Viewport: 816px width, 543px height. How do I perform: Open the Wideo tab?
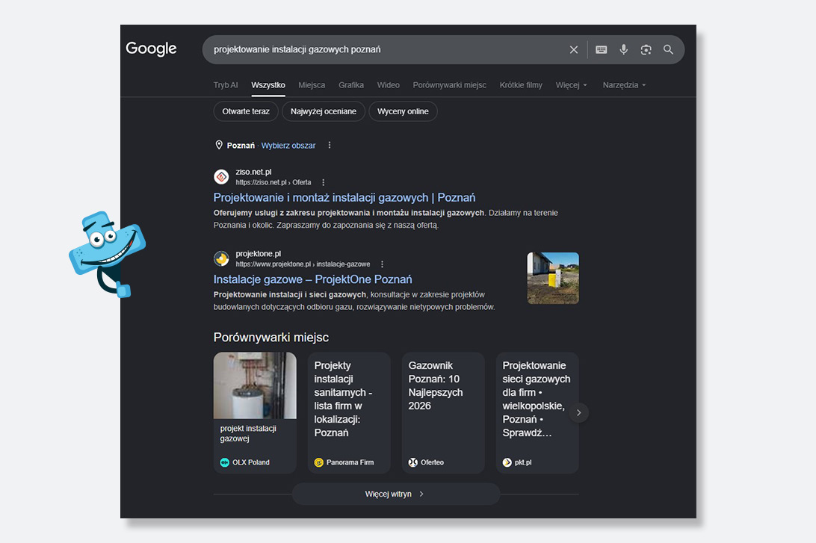[389, 85]
